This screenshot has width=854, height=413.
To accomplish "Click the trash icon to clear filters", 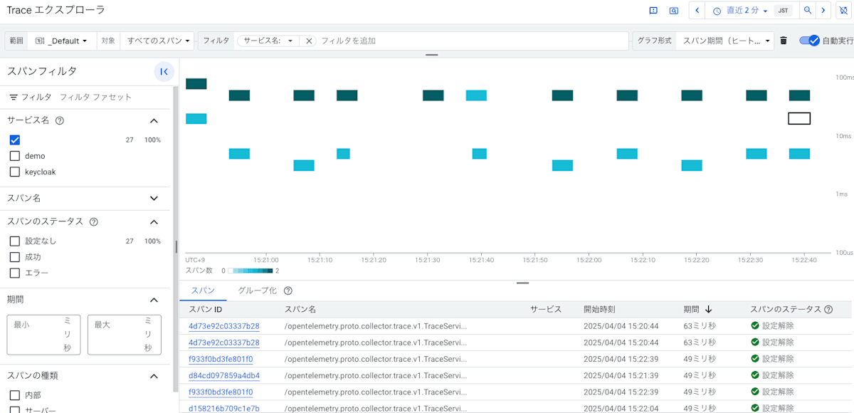I will tap(784, 41).
